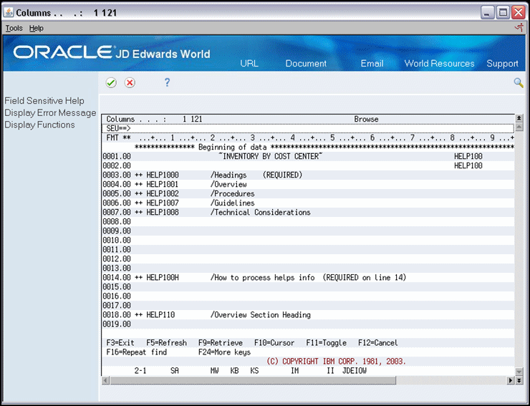Click the page-down arrow below vertical scrollbar
The height and width of the screenshot is (406, 530).
519,380
